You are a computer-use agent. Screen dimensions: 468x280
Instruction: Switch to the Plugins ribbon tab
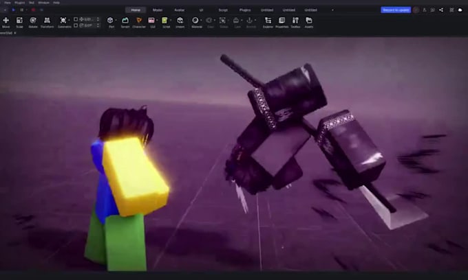click(245, 10)
